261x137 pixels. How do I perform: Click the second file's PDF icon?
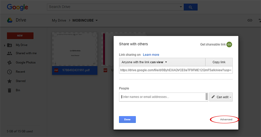click(x=105, y=70)
